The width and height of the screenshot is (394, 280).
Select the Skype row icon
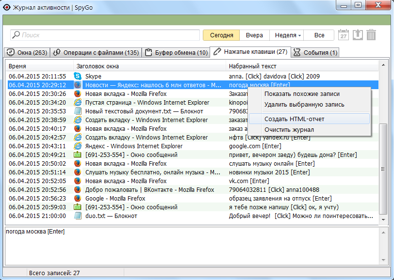click(78, 76)
